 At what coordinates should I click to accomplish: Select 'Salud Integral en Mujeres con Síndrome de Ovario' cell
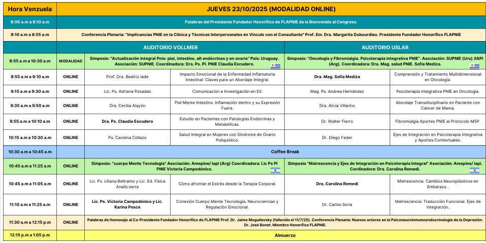click(x=227, y=137)
